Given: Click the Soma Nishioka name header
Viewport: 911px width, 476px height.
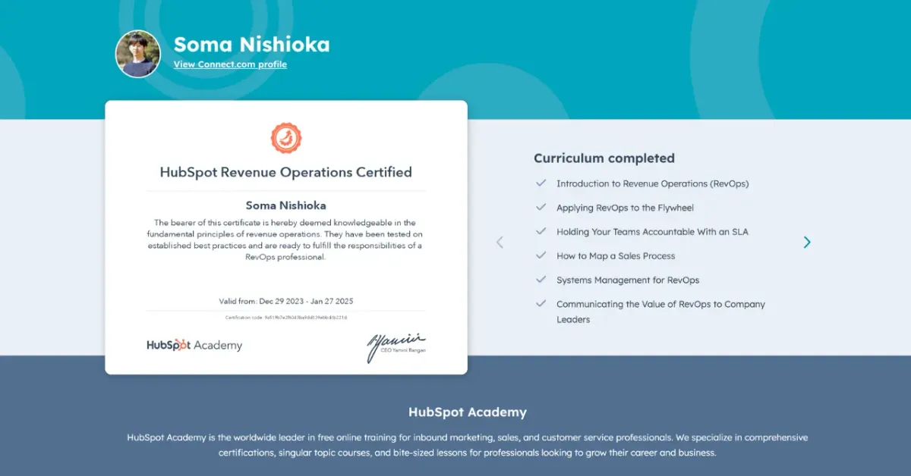Looking at the screenshot, I should [251, 45].
